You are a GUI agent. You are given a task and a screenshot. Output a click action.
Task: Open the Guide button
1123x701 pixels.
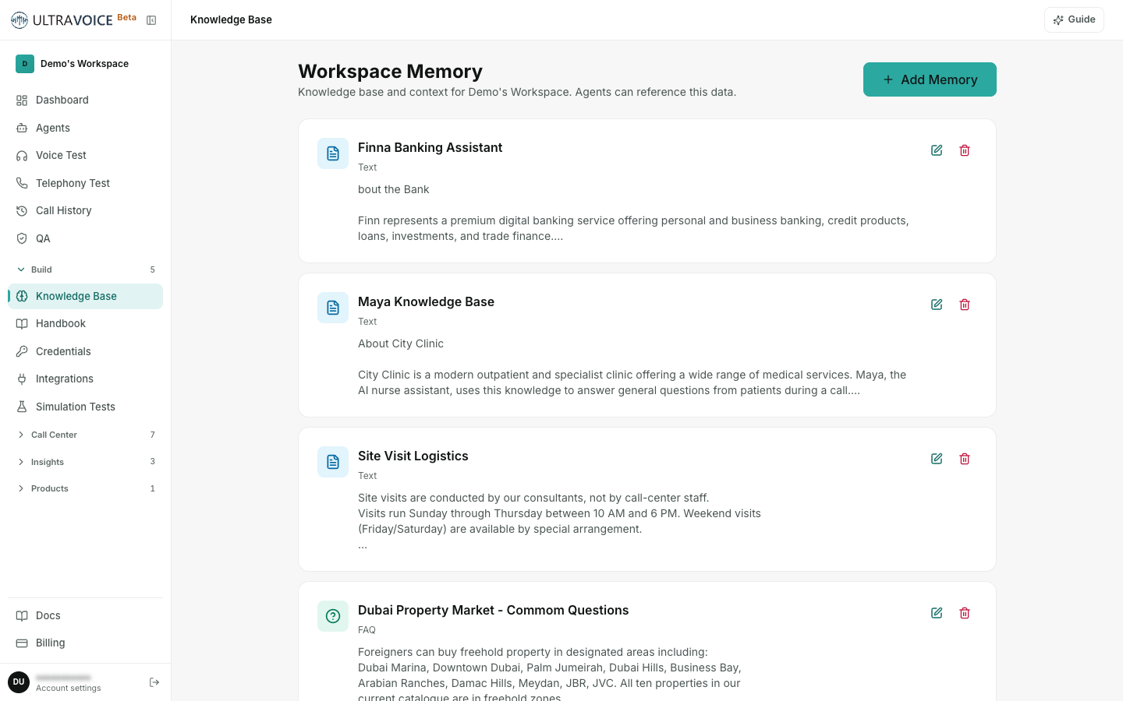click(1074, 19)
